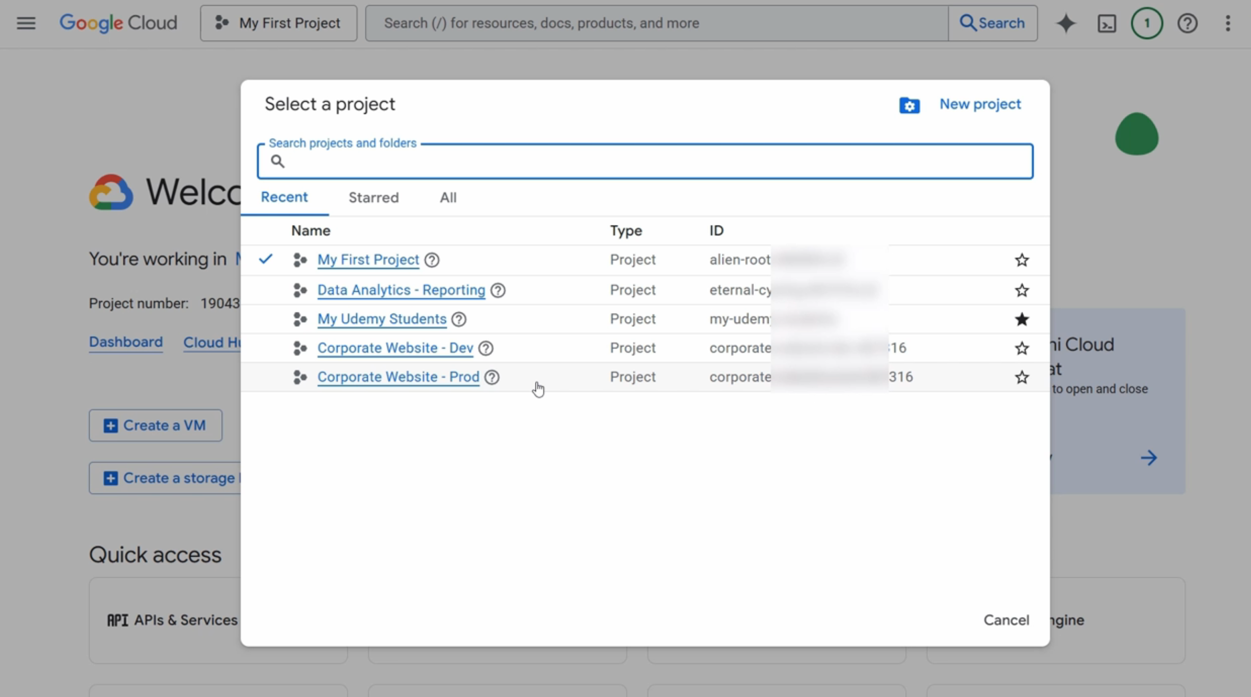
Task: Cancel the Select a project dialog
Action: click(1006, 620)
